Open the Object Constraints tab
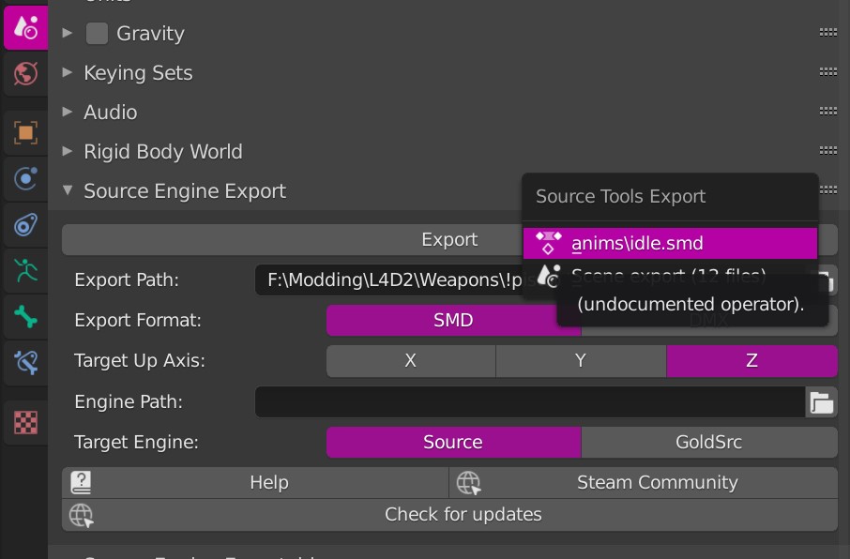The height and width of the screenshot is (559, 850). click(x=25, y=224)
